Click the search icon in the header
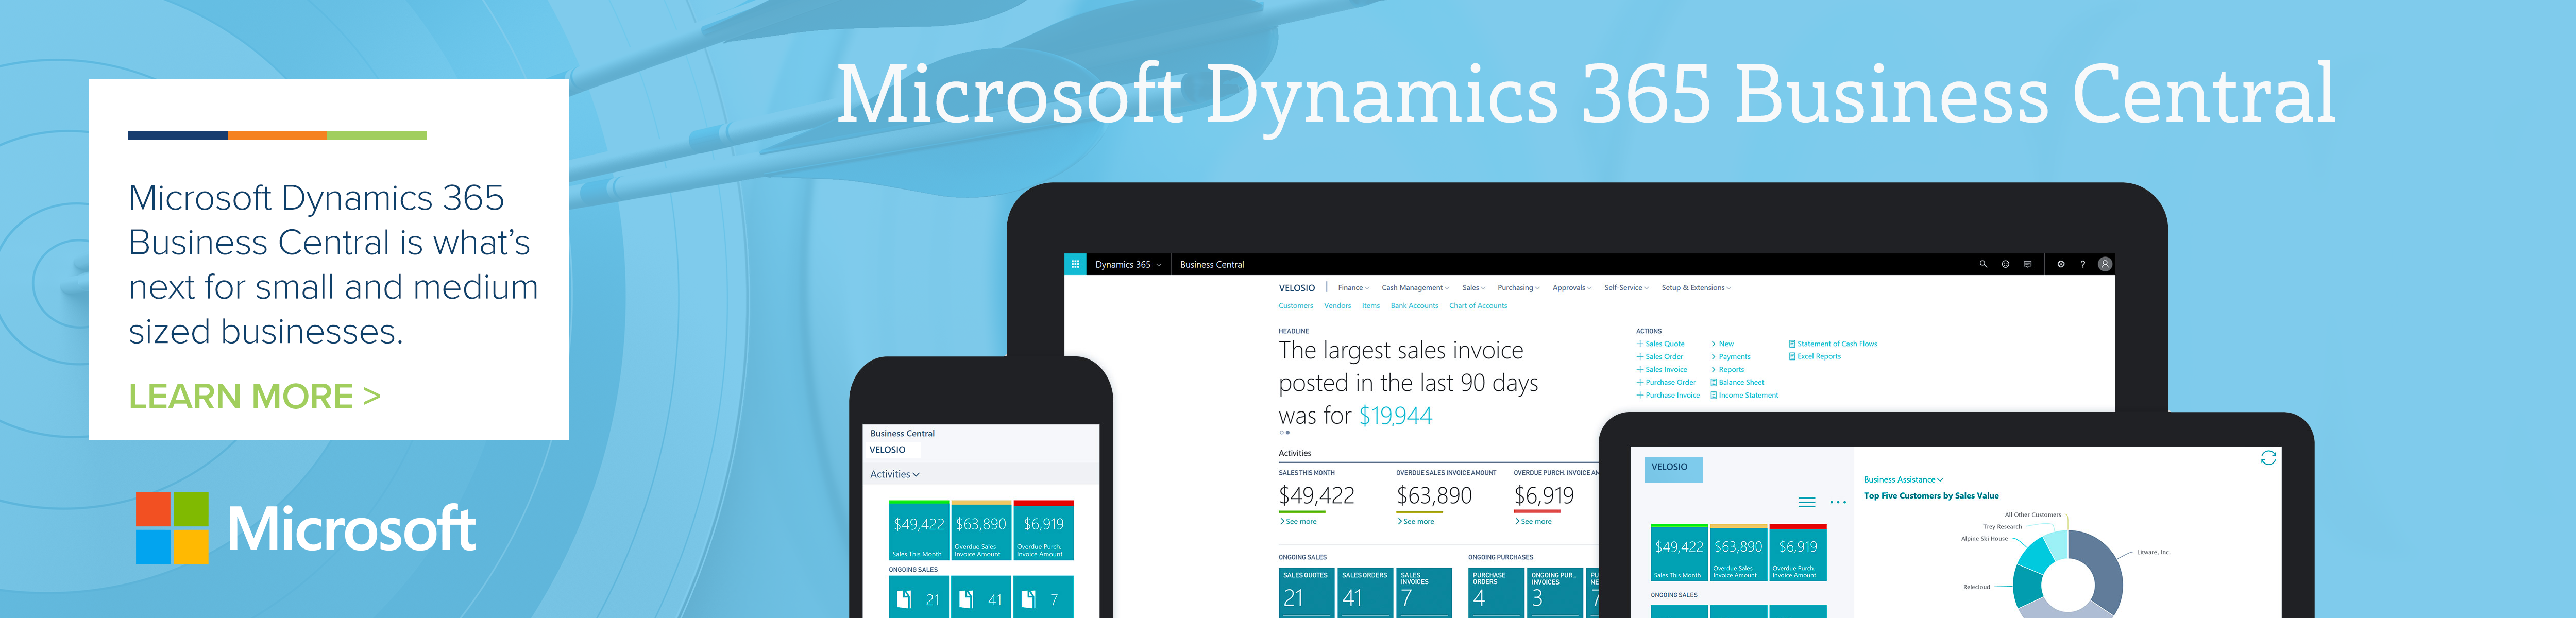This screenshot has height=618, width=2576. point(1984,264)
